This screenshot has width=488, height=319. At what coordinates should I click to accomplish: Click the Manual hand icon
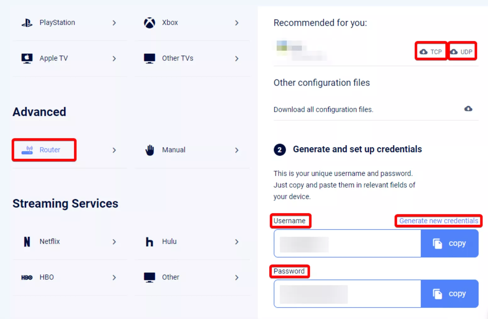pyautogui.click(x=150, y=150)
